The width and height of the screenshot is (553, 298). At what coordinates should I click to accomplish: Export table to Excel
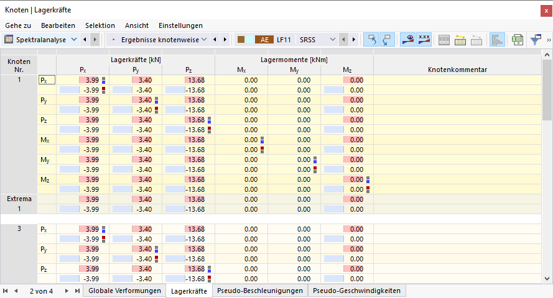518,40
